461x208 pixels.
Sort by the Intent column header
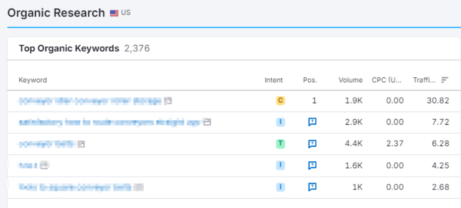(x=273, y=80)
